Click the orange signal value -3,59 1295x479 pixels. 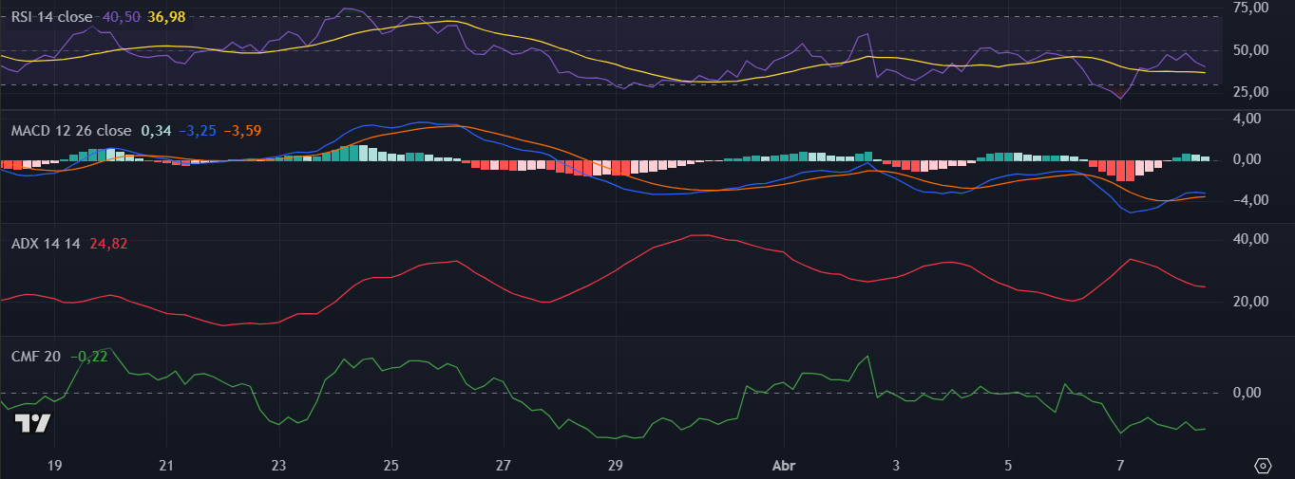pos(242,130)
